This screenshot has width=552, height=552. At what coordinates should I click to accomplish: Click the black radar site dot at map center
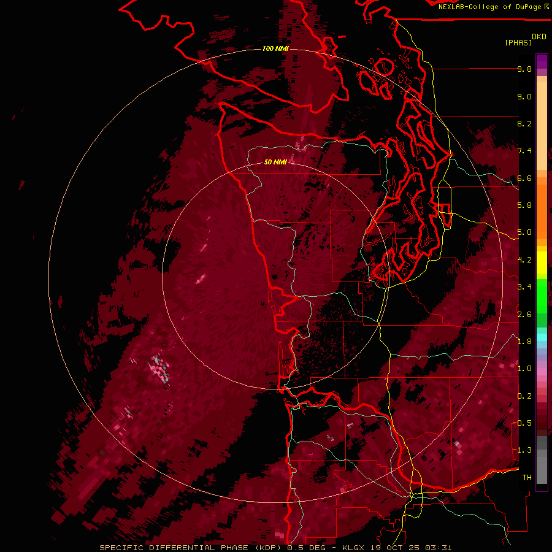point(275,277)
